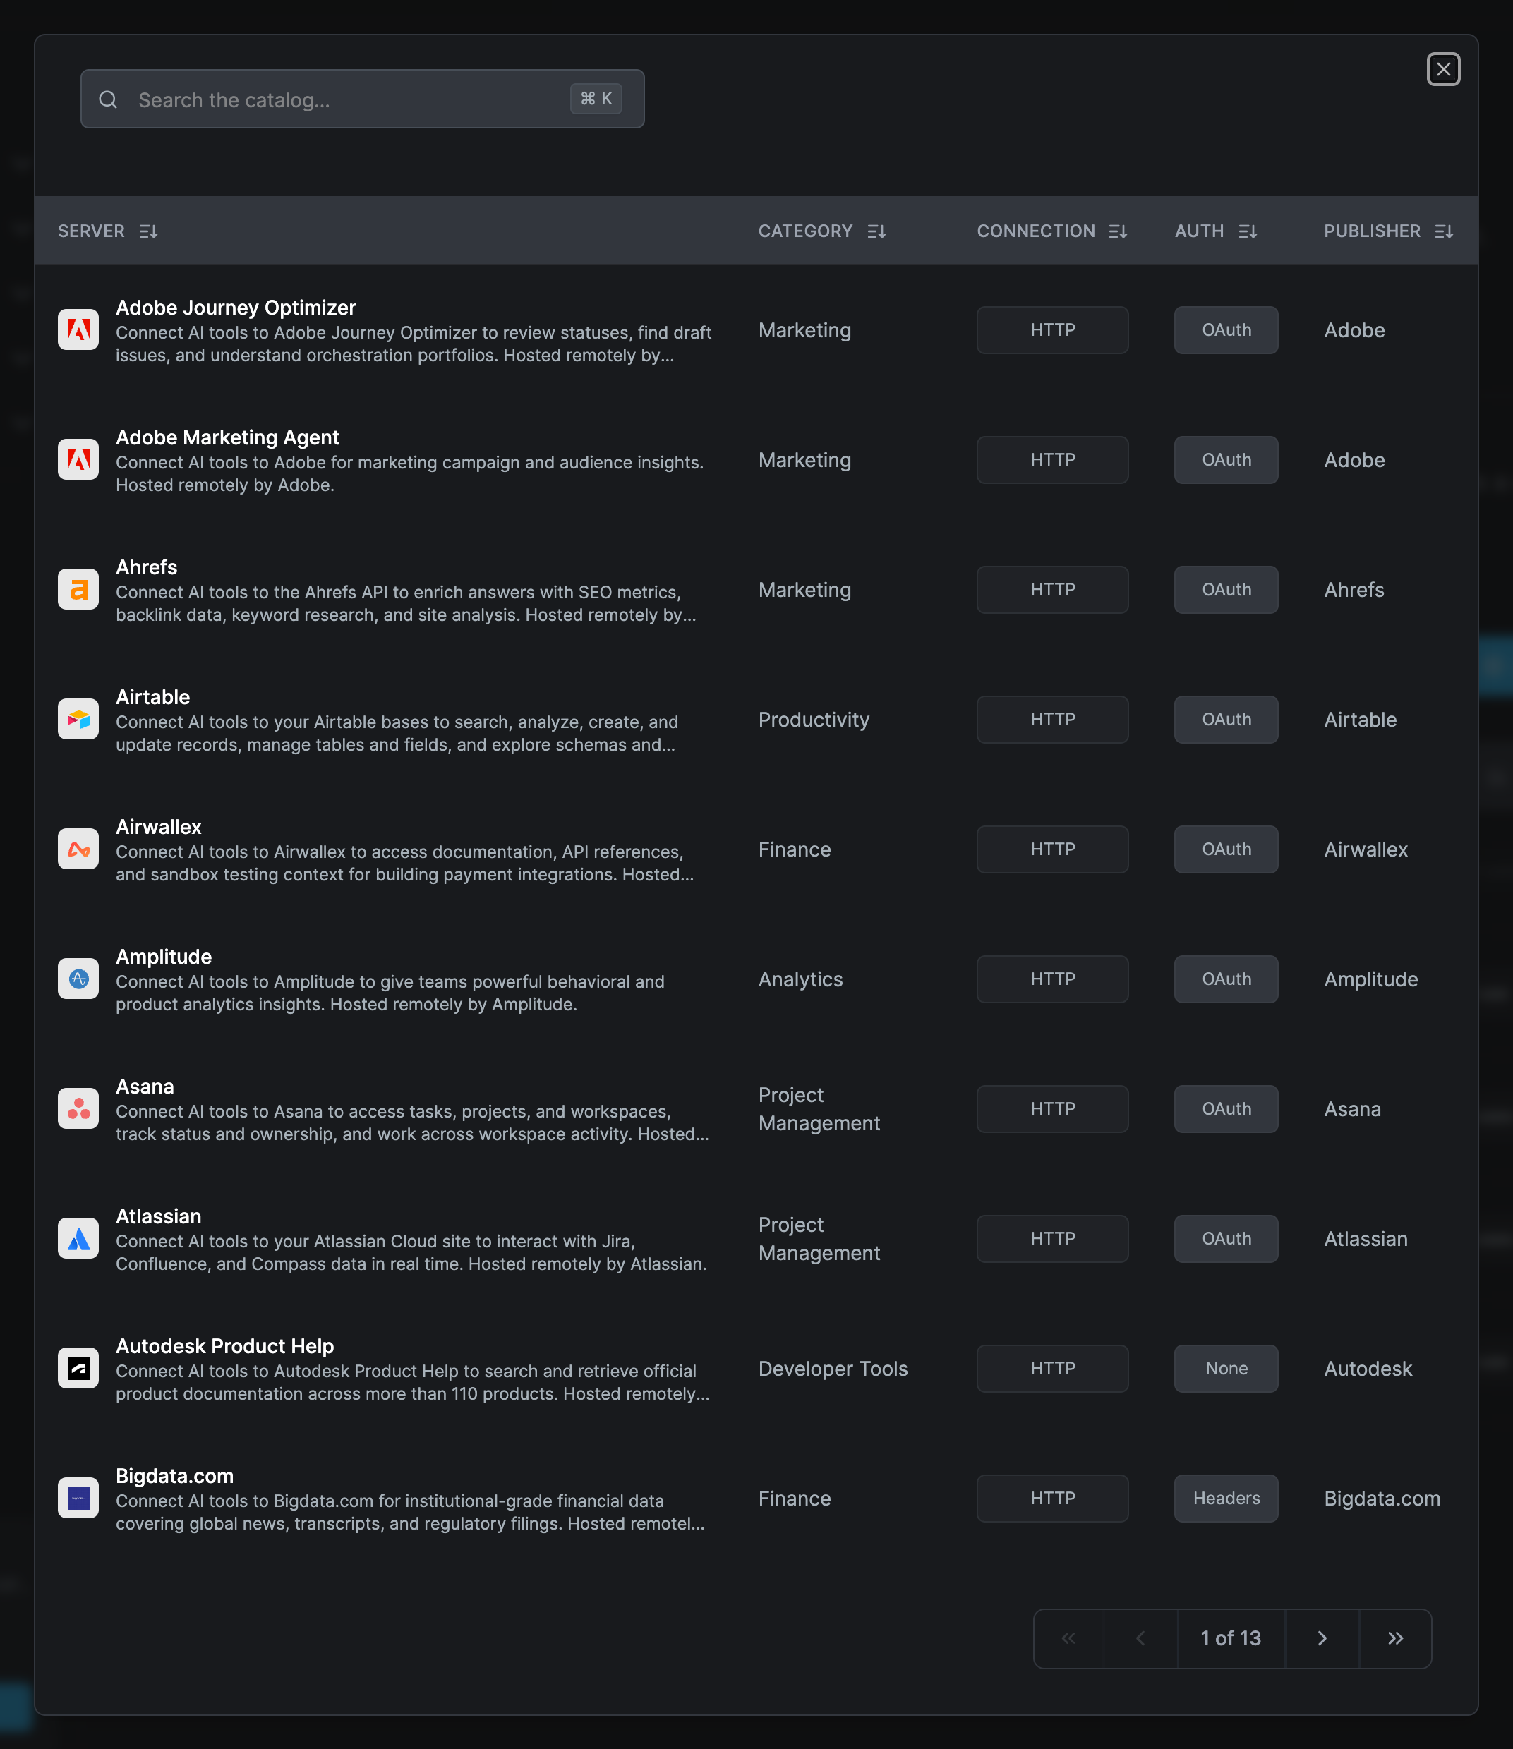
Task: Open the Adobe Journey Optimizer server entry
Action: coord(236,308)
